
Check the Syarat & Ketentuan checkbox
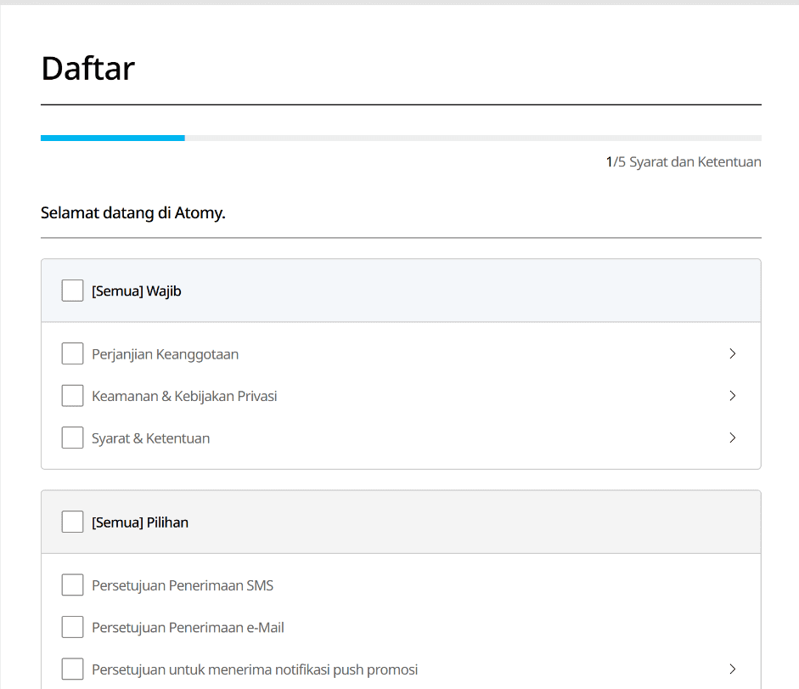(72, 438)
